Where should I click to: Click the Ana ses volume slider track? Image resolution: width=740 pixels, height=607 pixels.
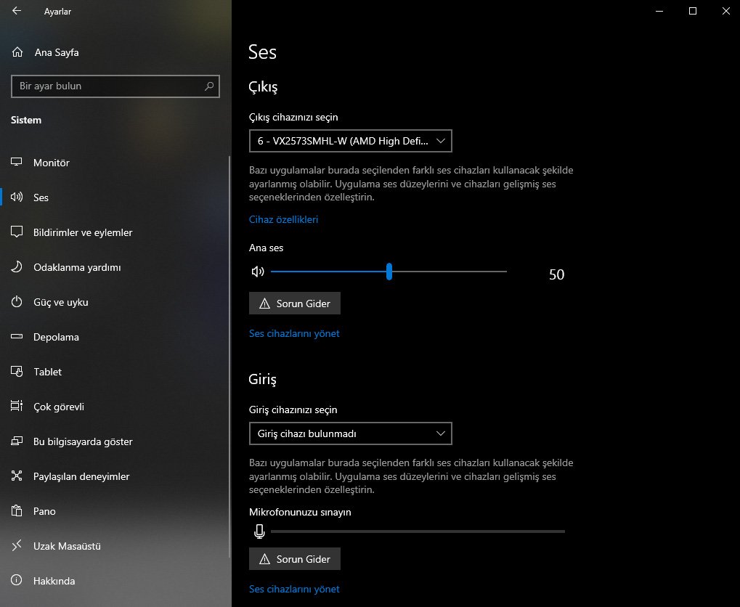[x=450, y=272]
